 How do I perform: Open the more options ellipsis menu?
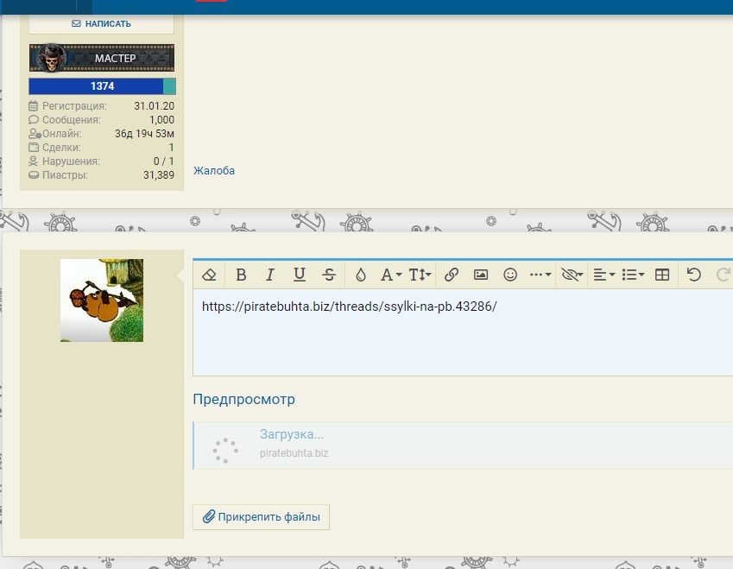click(540, 275)
